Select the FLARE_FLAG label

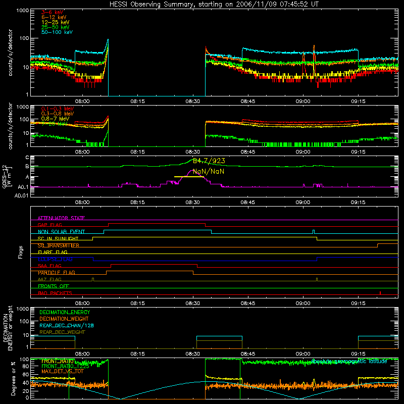pos(53,252)
